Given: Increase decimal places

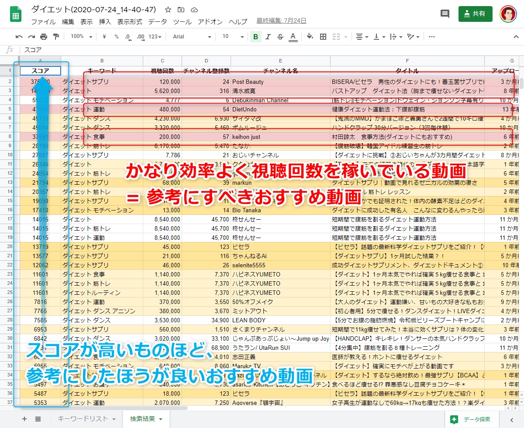Looking at the screenshot, I should [141, 37].
